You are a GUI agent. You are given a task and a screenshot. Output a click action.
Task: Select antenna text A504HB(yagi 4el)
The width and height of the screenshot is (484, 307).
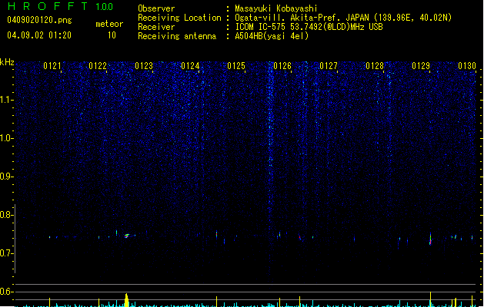[x=272, y=36]
